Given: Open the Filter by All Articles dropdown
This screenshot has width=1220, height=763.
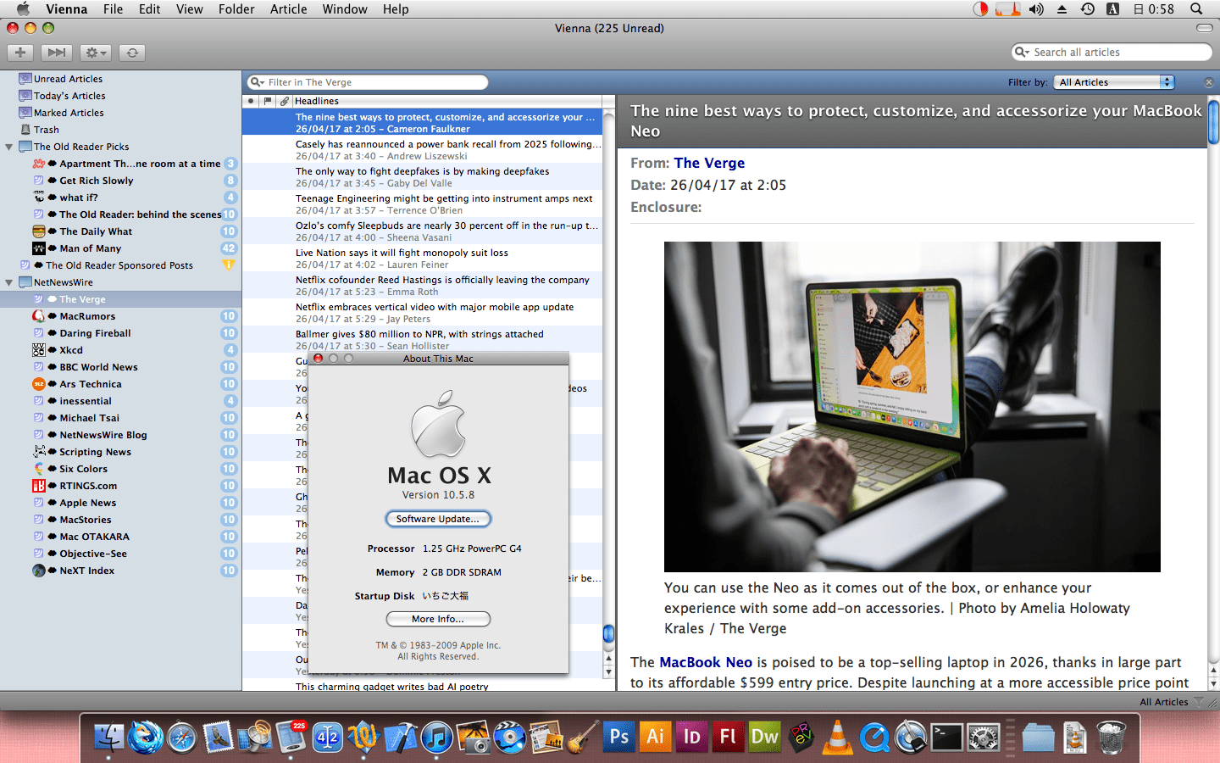Looking at the screenshot, I should tap(1114, 82).
